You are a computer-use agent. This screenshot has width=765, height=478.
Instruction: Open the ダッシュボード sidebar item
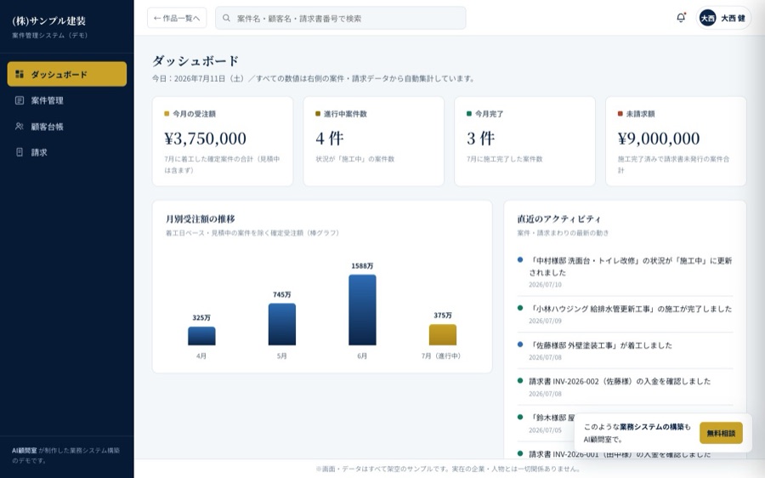[x=67, y=74]
